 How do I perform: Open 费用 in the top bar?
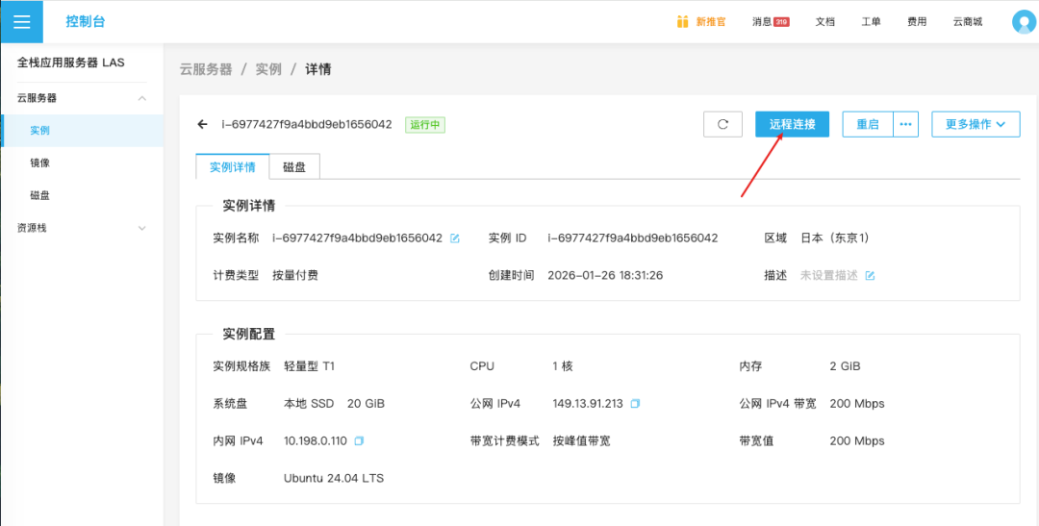click(x=917, y=22)
